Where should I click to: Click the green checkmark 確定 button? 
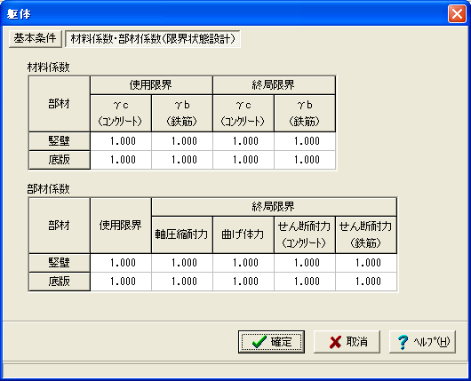pos(271,342)
